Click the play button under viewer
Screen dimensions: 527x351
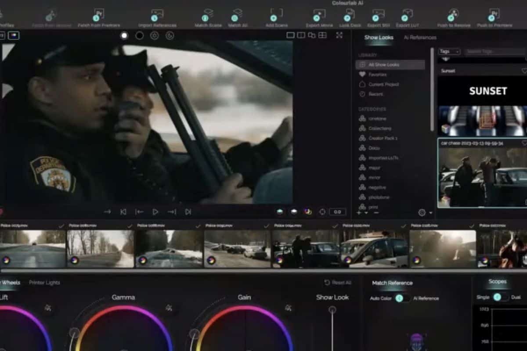[x=155, y=211]
